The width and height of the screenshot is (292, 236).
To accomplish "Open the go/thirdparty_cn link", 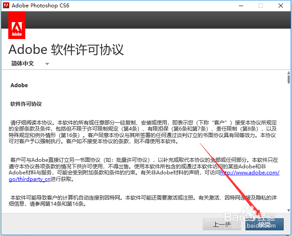I will (30, 179).
